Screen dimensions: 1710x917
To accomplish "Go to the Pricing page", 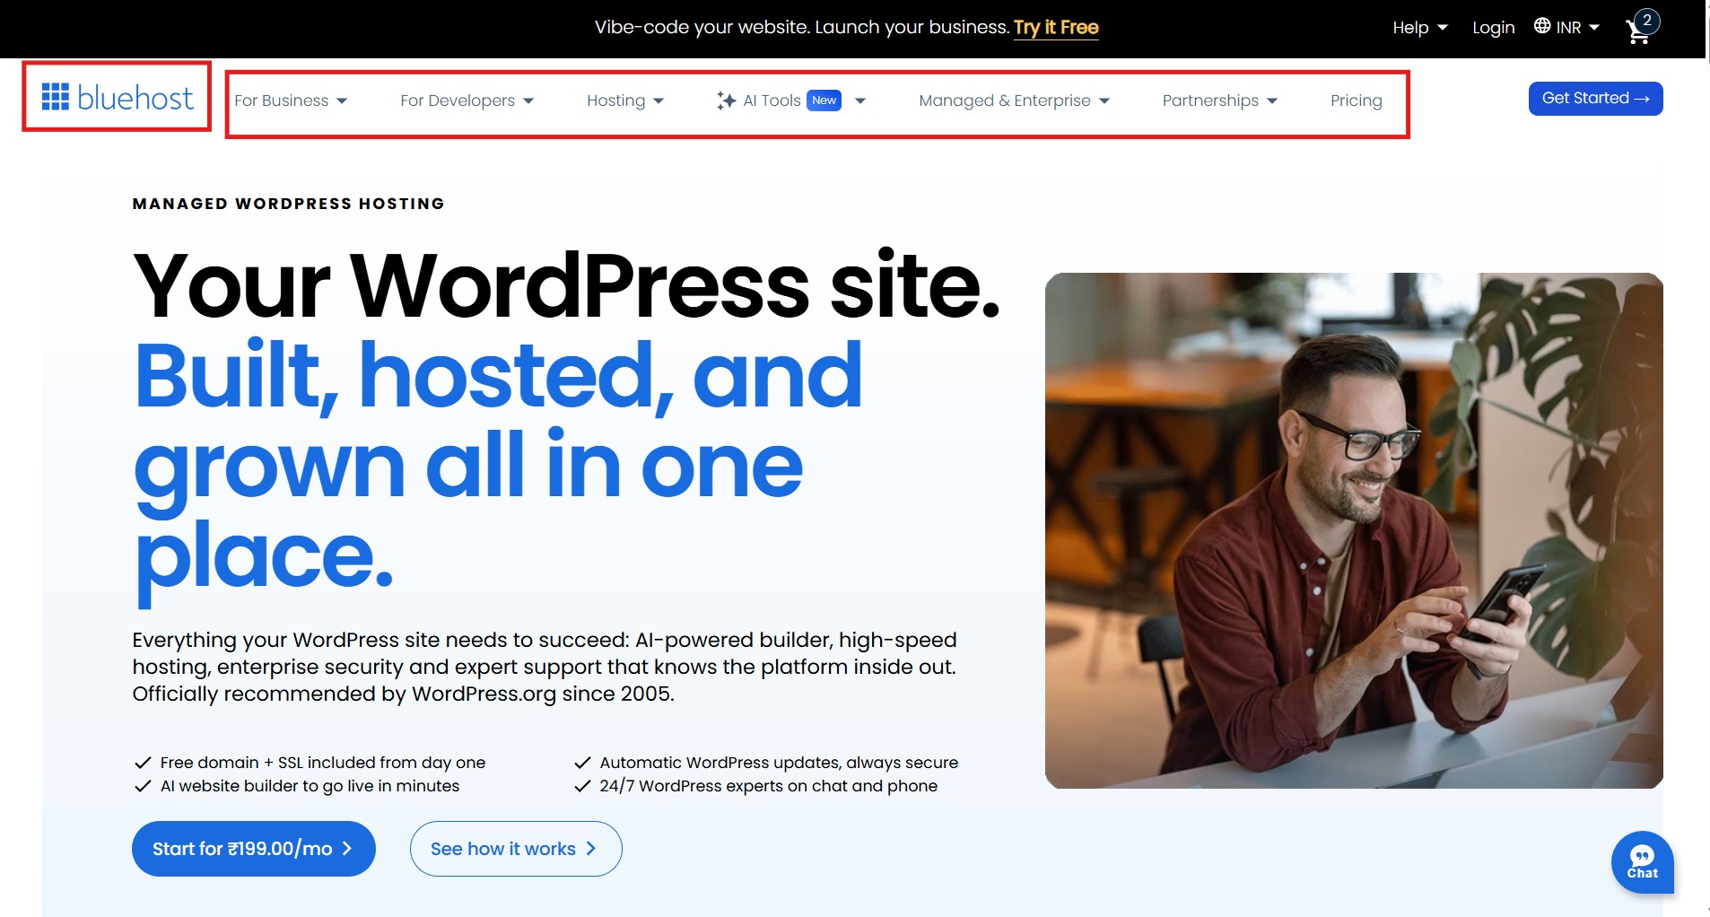I will pyautogui.click(x=1357, y=100).
